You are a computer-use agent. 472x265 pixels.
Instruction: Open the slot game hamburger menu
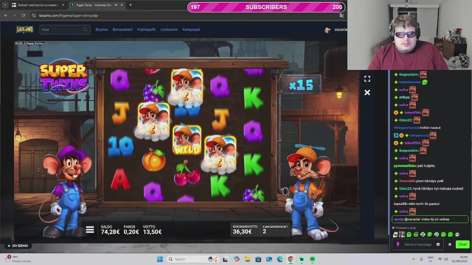90,230
